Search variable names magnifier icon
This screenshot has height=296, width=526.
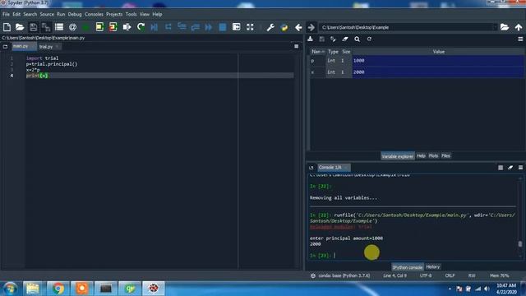[x=357, y=39]
